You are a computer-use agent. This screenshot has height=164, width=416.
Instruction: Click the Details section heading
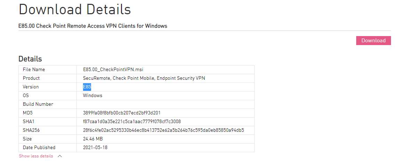[x=30, y=59]
